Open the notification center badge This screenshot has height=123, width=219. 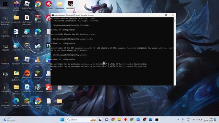click(215, 120)
